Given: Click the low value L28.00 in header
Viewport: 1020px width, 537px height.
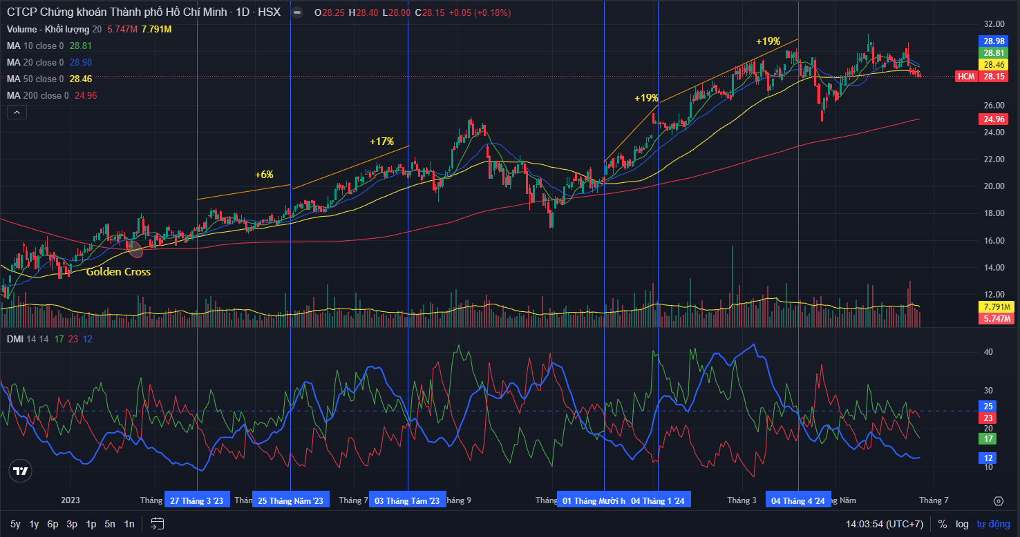Looking at the screenshot, I should (397, 12).
